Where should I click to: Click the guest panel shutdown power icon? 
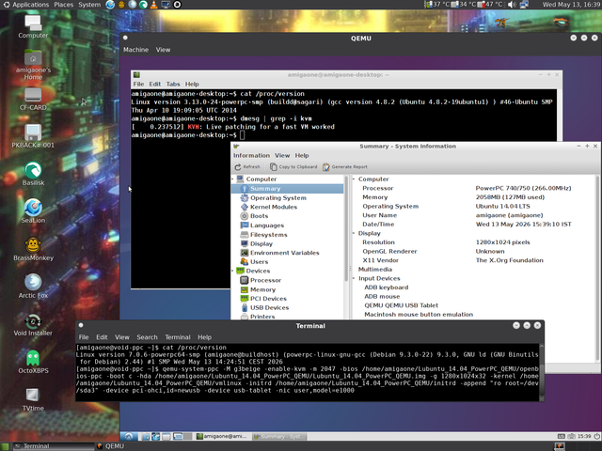tap(596, 436)
